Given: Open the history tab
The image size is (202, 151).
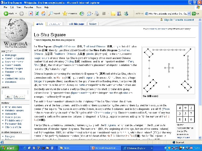Looking at the screenshot, I should 93,24.
